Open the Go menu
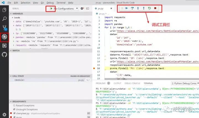 click(x=42, y=3)
